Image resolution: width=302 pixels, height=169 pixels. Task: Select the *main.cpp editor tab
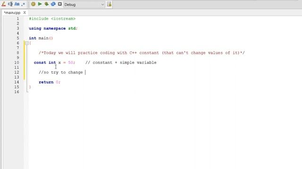point(12,13)
